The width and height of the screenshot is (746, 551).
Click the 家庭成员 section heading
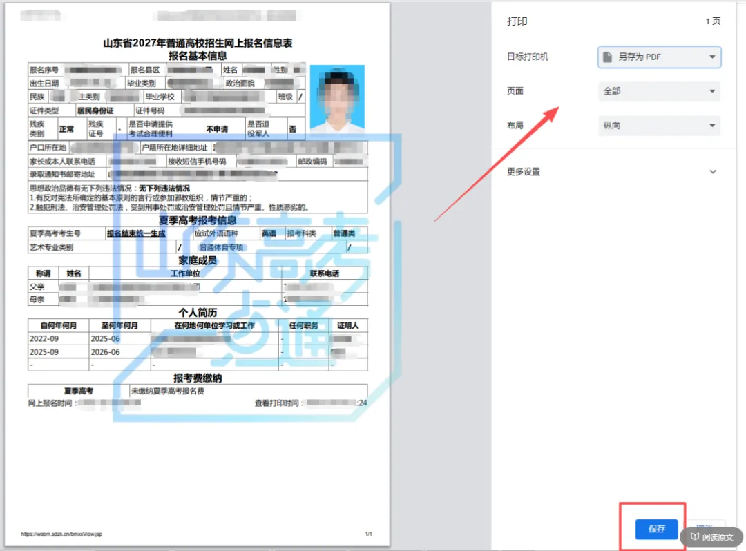click(198, 260)
